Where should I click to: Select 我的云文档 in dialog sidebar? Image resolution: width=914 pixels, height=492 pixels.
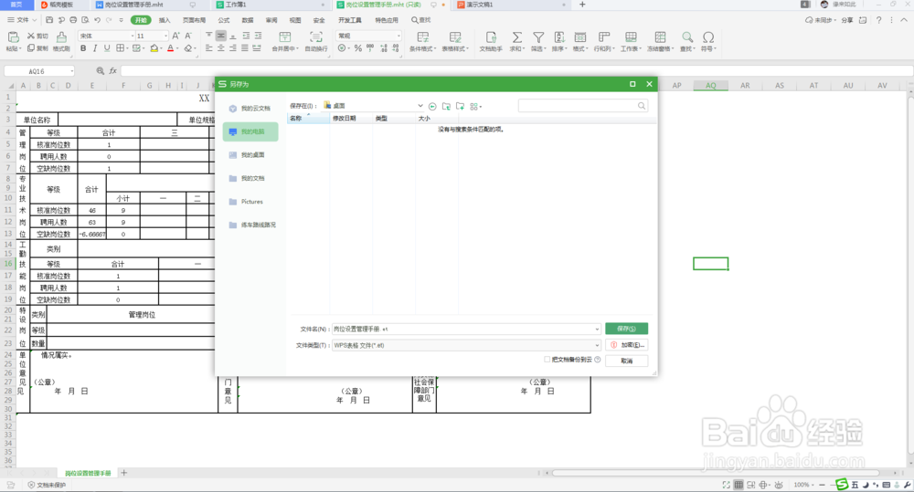250,109
